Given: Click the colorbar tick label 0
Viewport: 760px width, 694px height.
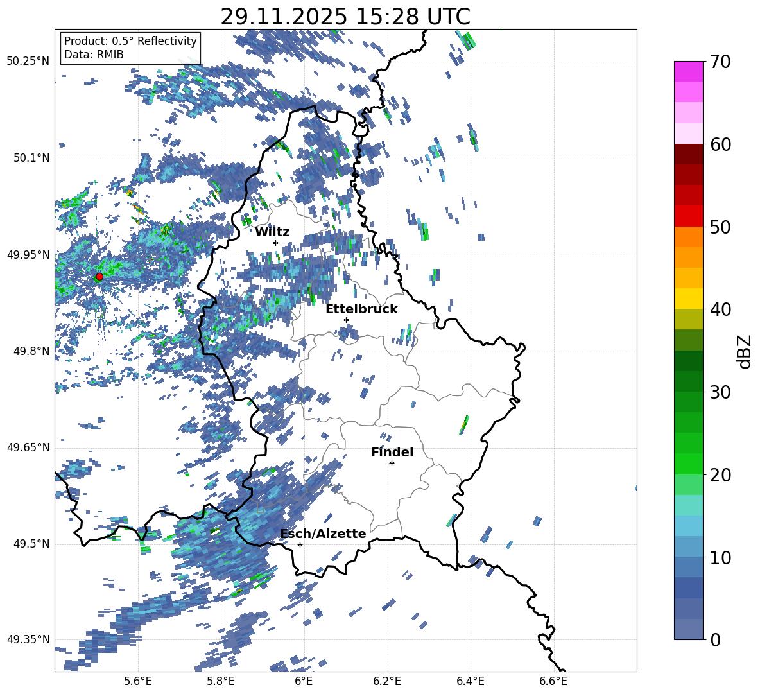Looking at the screenshot, I should pos(715,640).
